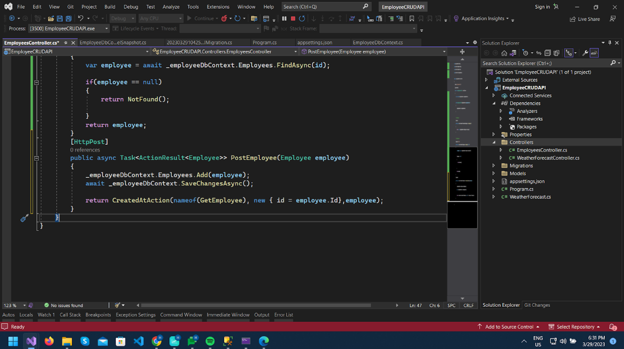Image resolution: width=624 pixels, height=349 pixels.
Task: Collapse the if(employee == null) block
Action: coord(36,82)
